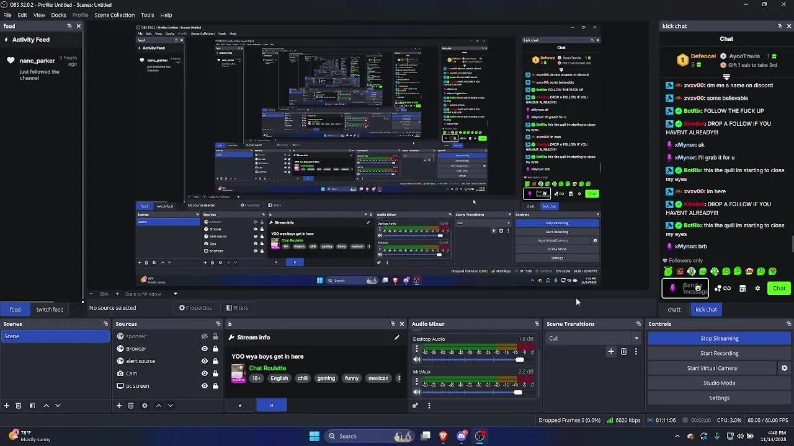Screen dimensions: 794x446
Task: Select the a tab in dock
Action: [x=240, y=405]
